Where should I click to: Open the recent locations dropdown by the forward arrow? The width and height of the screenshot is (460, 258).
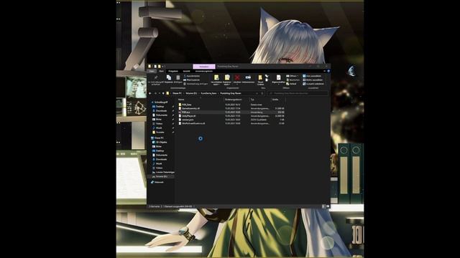(160, 93)
